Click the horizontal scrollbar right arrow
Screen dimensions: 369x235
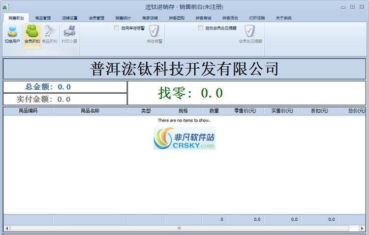click(362, 228)
